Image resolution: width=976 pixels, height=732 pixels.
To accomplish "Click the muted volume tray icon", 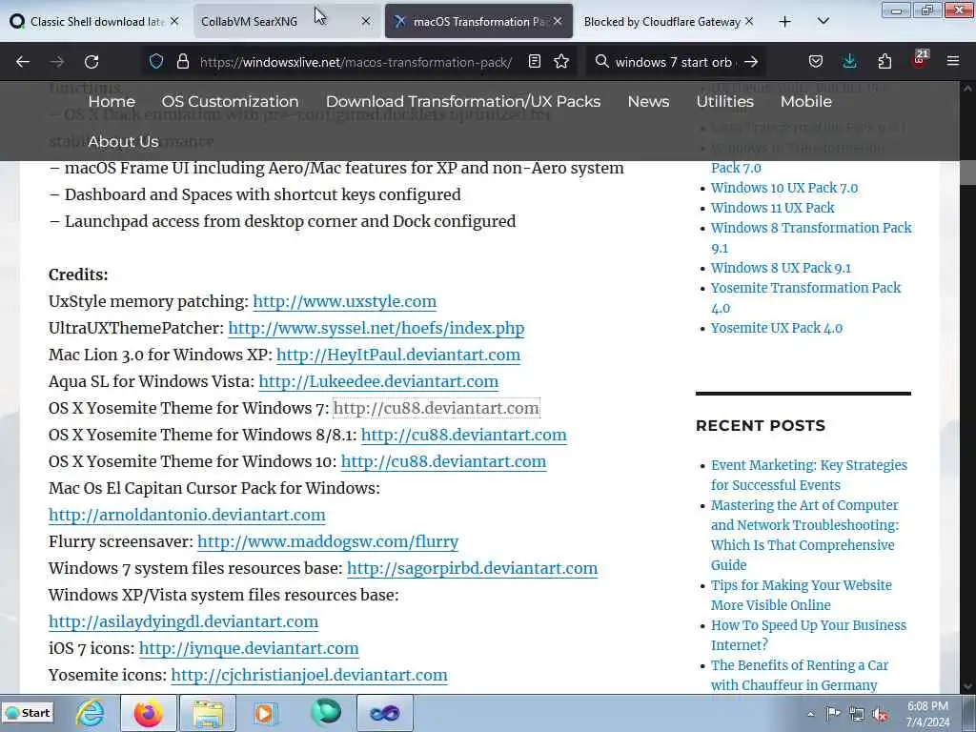I will tap(880, 715).
